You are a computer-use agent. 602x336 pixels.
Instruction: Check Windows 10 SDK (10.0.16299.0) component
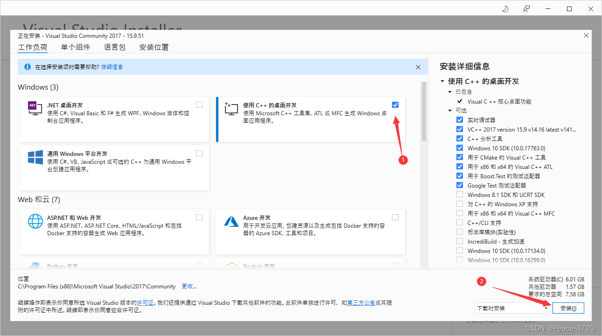click(460, 260)
